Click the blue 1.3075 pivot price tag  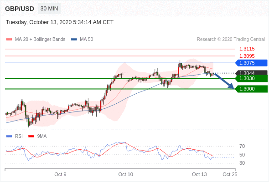252,63
